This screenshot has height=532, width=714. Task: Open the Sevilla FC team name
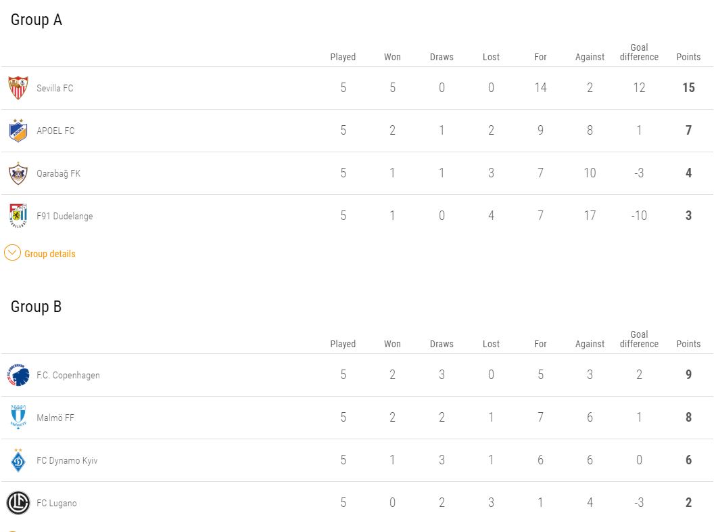(55, 88)
